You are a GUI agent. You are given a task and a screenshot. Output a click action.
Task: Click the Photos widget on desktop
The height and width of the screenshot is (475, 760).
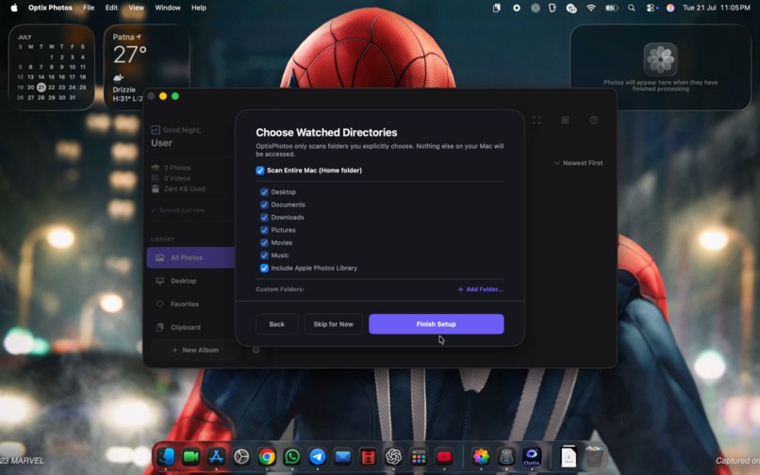click(x=660, y=67)
